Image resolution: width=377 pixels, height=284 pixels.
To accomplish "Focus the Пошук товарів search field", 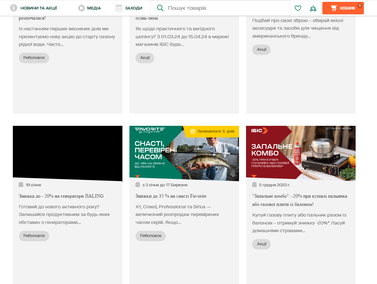I will click(226, 8).
